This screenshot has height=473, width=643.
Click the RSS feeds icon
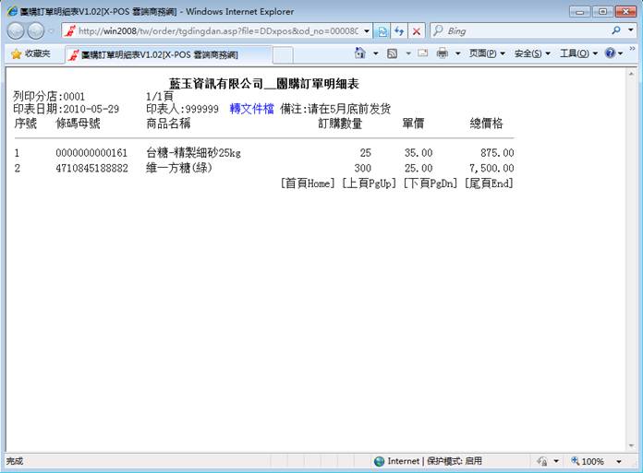[393, 53]
